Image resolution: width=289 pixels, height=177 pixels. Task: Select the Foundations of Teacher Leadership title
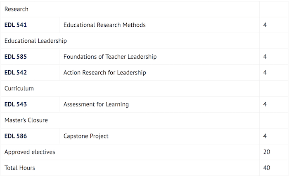point(110,57)
